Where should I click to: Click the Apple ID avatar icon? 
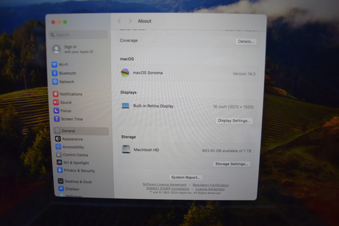(x=56, y=49)
